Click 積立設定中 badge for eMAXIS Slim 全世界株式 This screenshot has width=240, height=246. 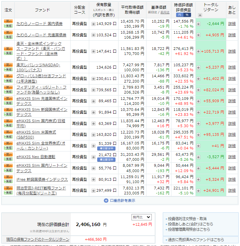pos(107,148)
